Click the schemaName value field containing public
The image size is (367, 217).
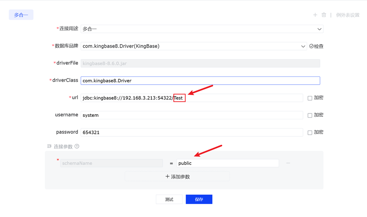coord(227,163)
